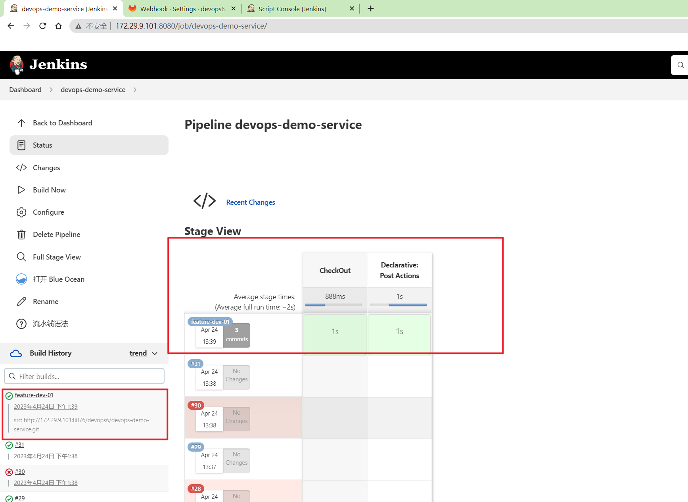Click the Status document icon
This screenshot has height=502, width=688.
[21, 145]
